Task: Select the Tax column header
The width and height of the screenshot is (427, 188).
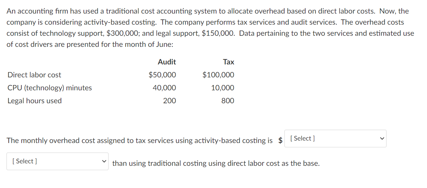Action: pos(228,62)
